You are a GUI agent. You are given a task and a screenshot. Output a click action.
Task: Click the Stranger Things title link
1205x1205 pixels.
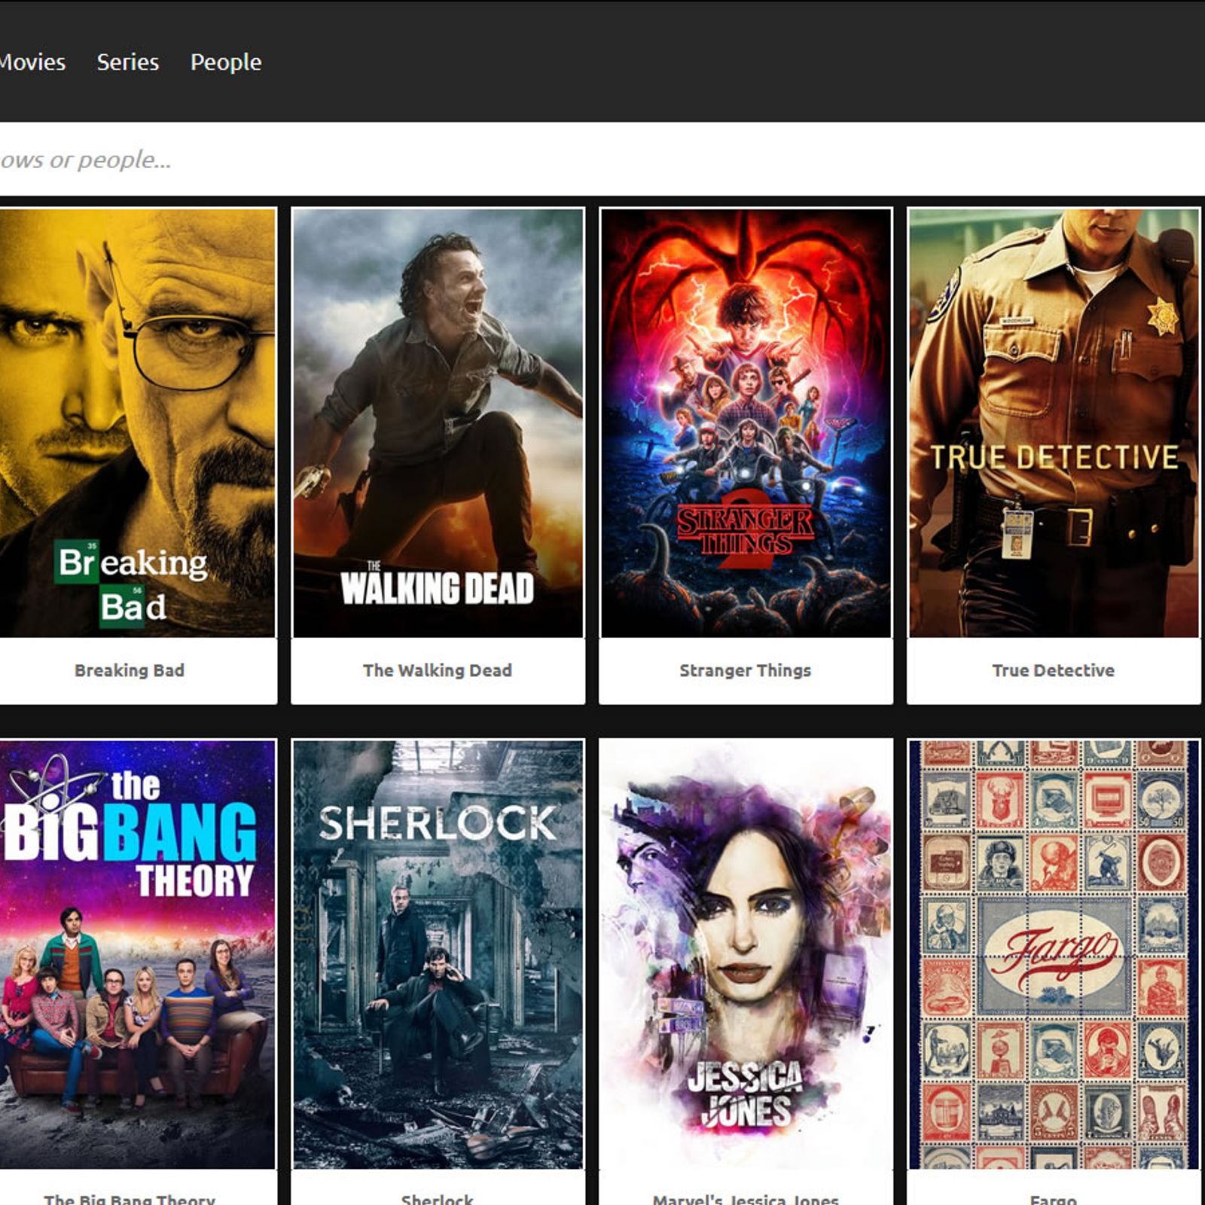point(746,670)
